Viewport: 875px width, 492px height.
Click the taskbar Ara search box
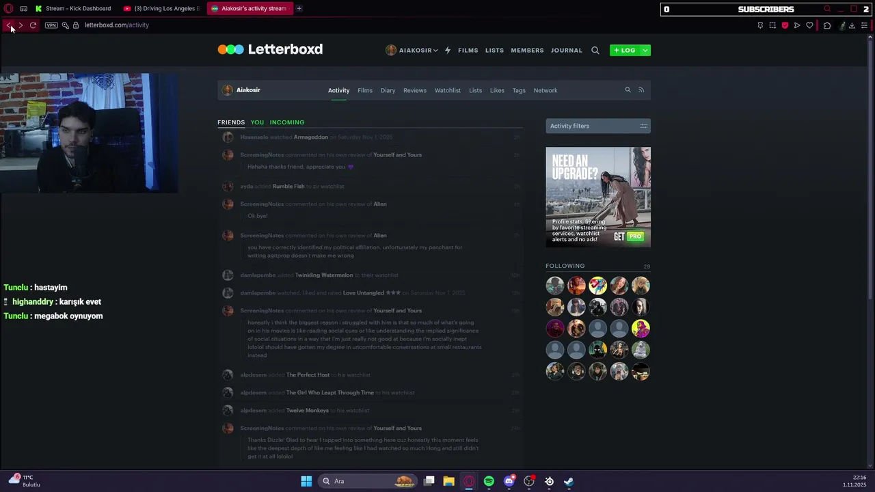(x=368, y=481)
